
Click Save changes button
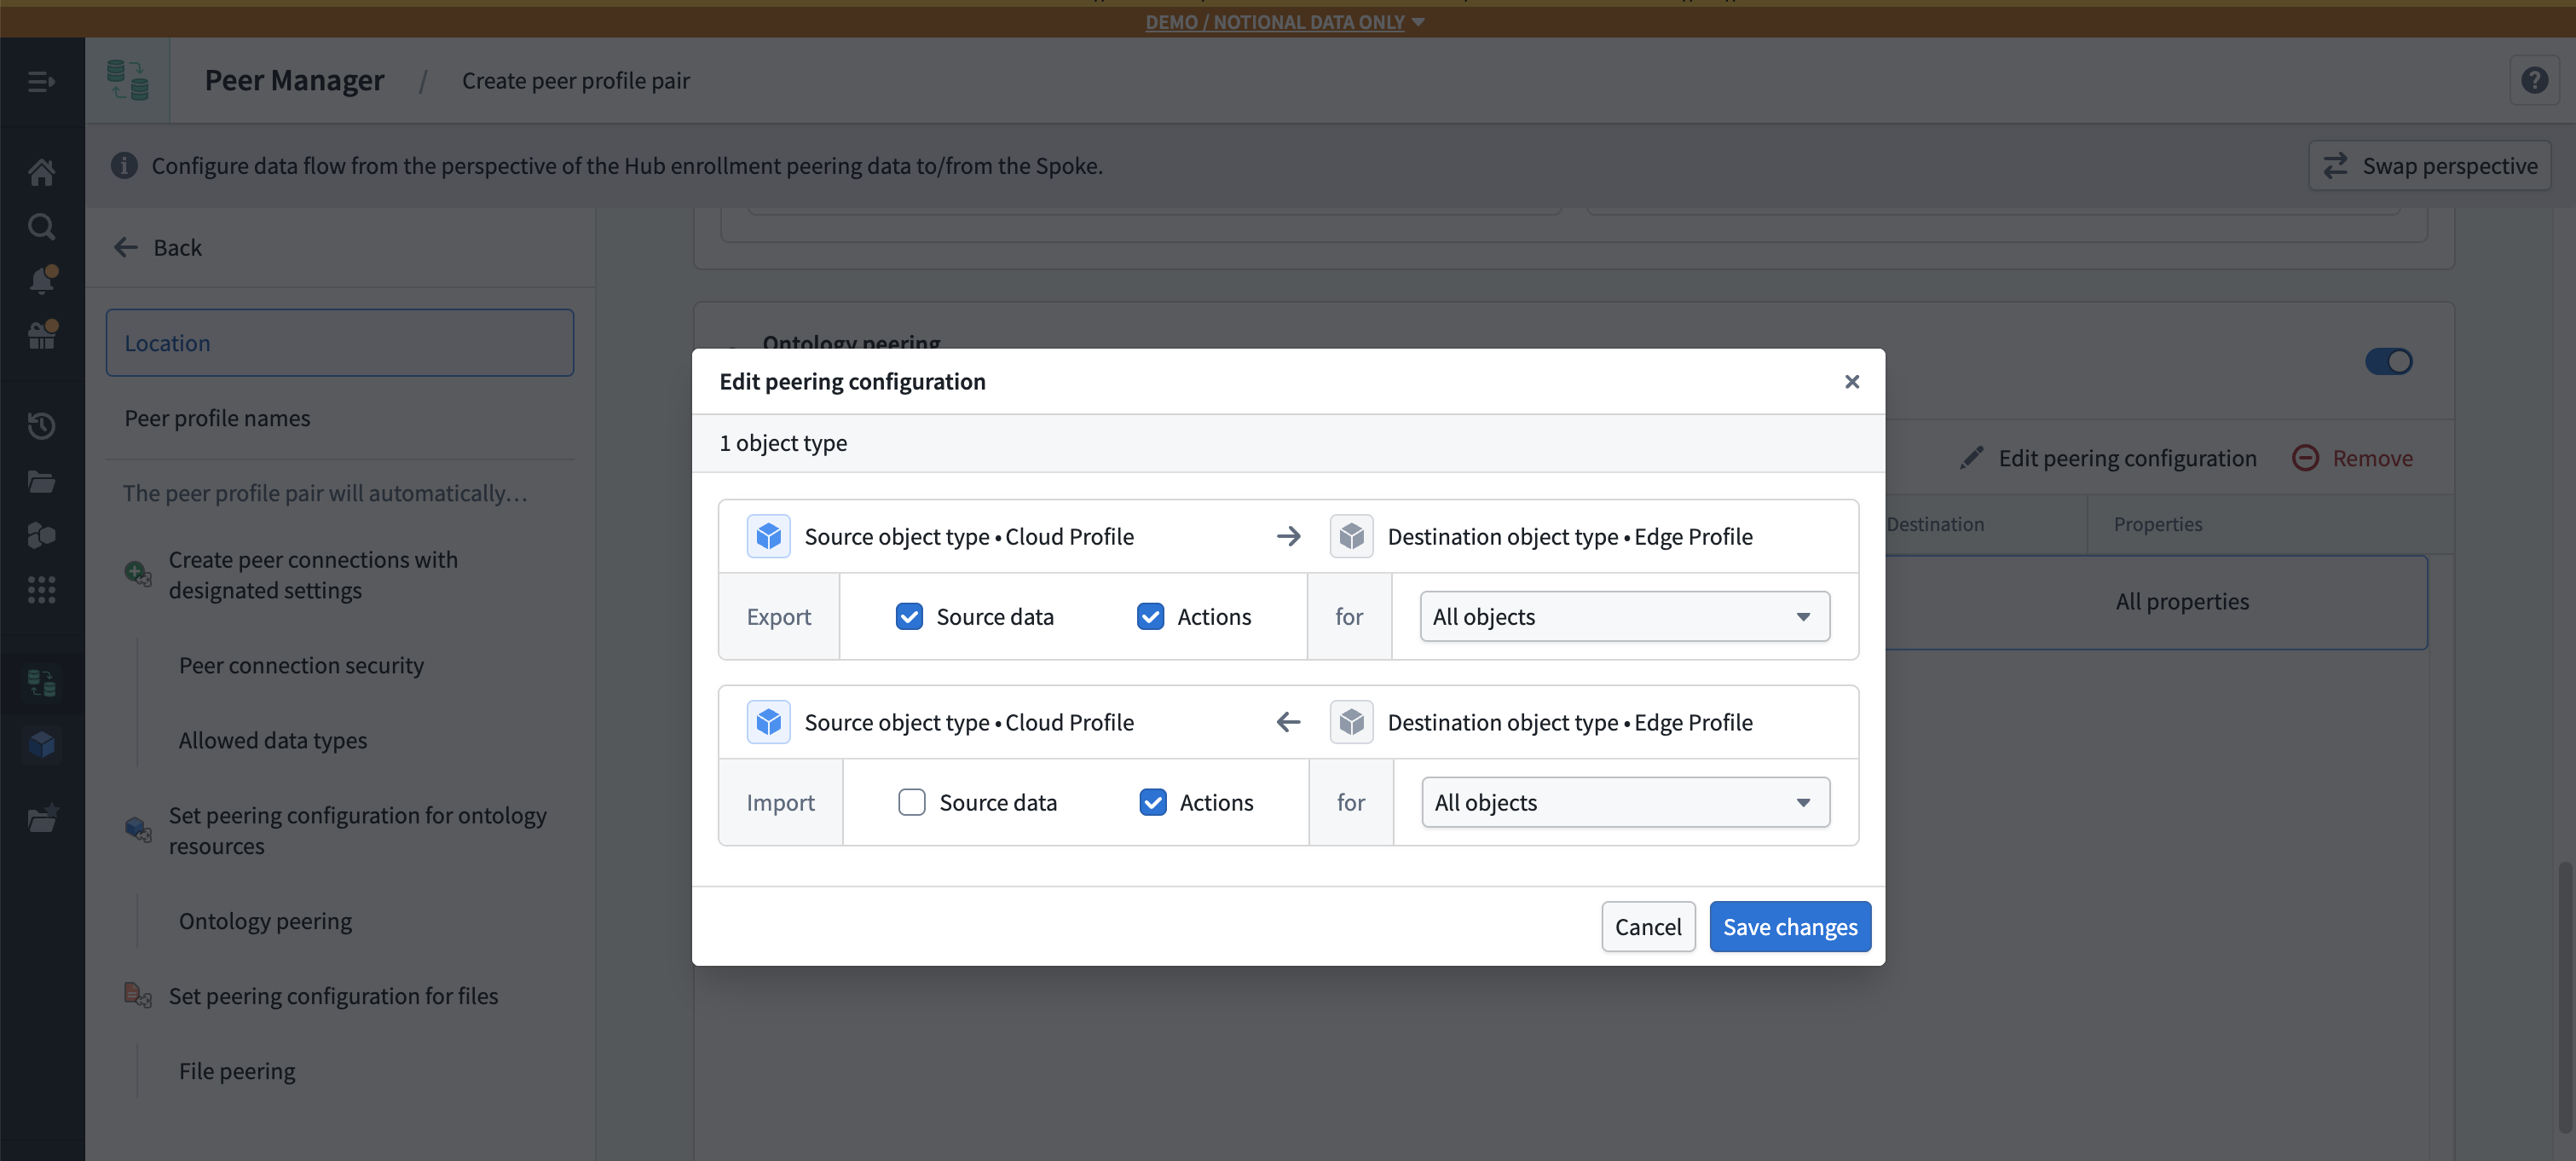tap(1790, 926)
